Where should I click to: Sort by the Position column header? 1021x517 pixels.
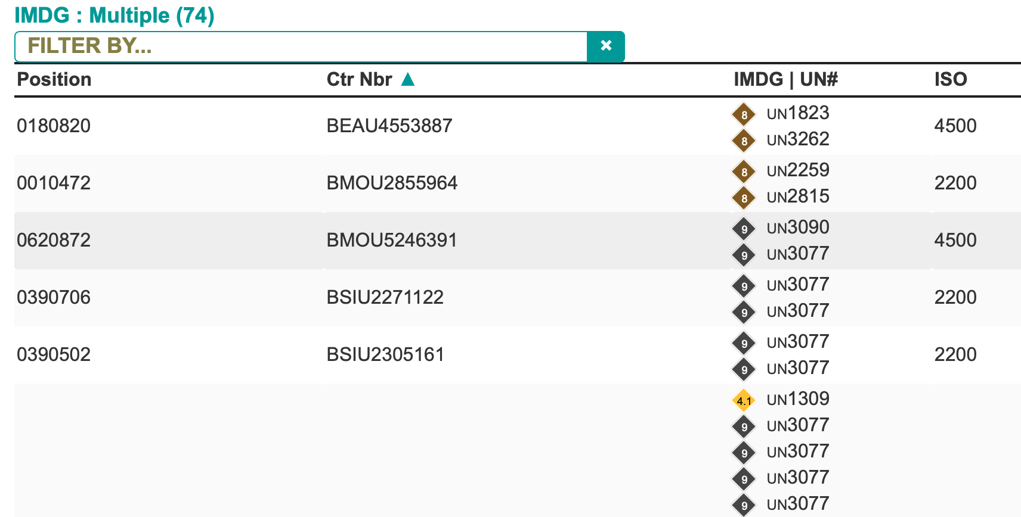(x=54, y=79)
